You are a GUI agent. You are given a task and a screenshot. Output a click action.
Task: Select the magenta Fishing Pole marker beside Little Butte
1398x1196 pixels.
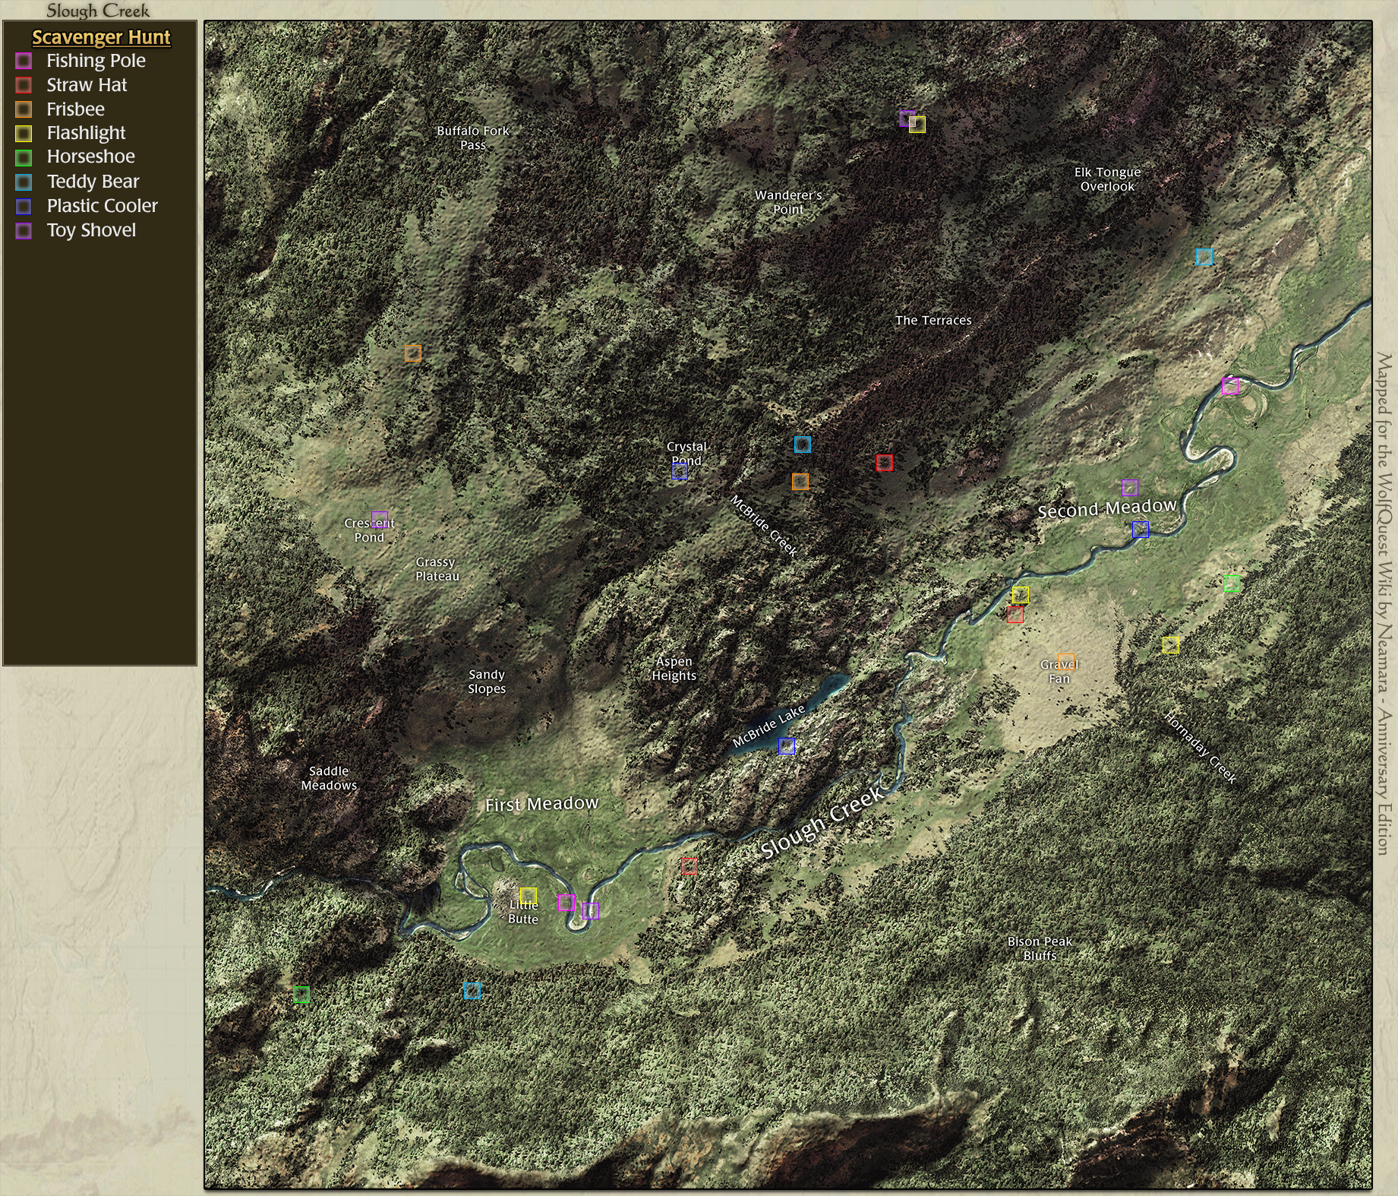(x=566, y=903)
